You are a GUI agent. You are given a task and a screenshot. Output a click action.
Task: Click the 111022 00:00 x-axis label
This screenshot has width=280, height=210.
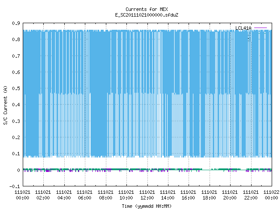[x=271, y=195]
